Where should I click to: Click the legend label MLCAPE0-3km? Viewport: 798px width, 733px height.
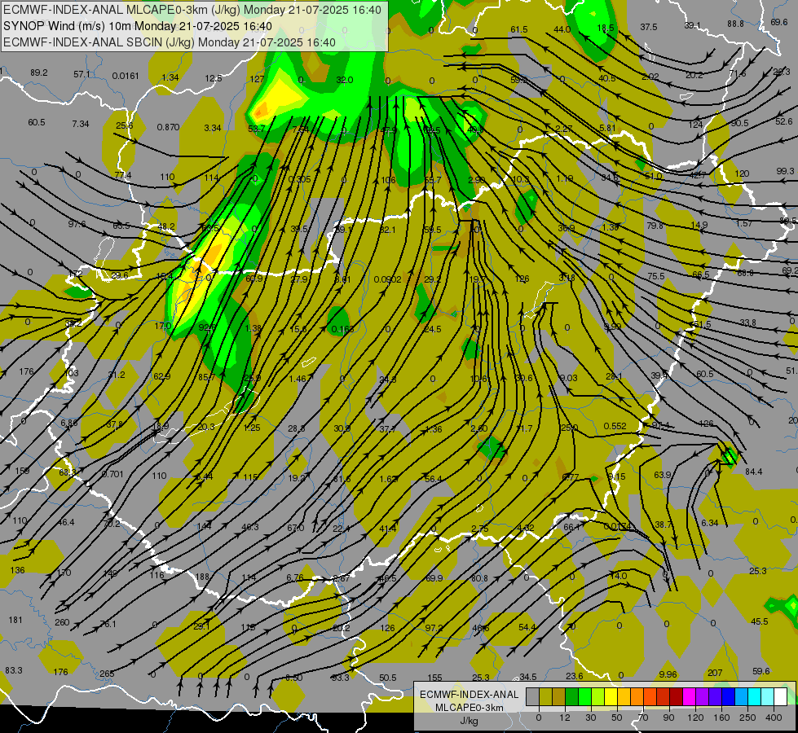[x=470, y=708]
